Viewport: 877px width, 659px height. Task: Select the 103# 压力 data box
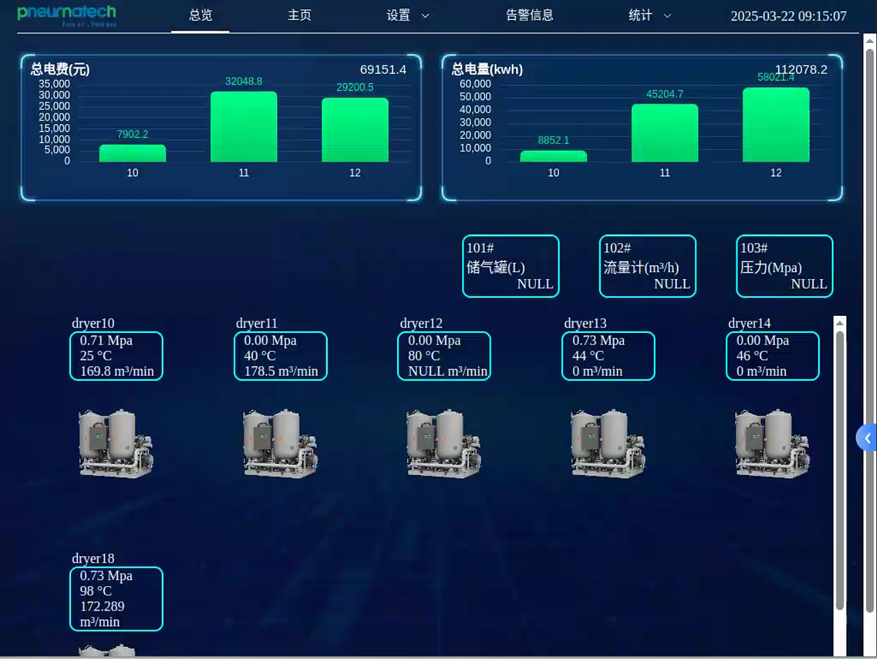coord(785,266)
